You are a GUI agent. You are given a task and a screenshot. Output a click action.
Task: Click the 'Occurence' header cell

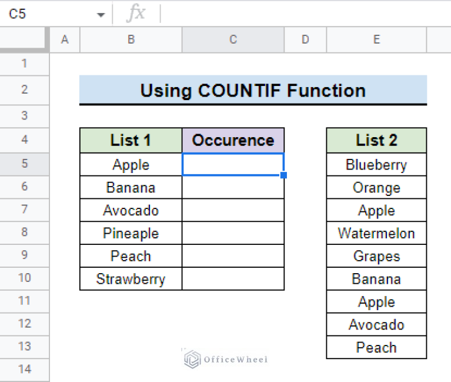pyautogui.click(x=233, y=140)
